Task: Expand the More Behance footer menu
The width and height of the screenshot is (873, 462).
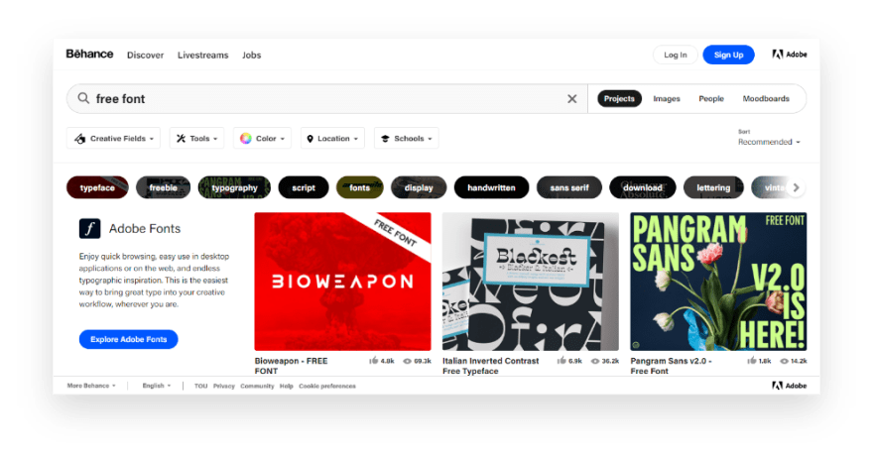Action: pos(91,386)
